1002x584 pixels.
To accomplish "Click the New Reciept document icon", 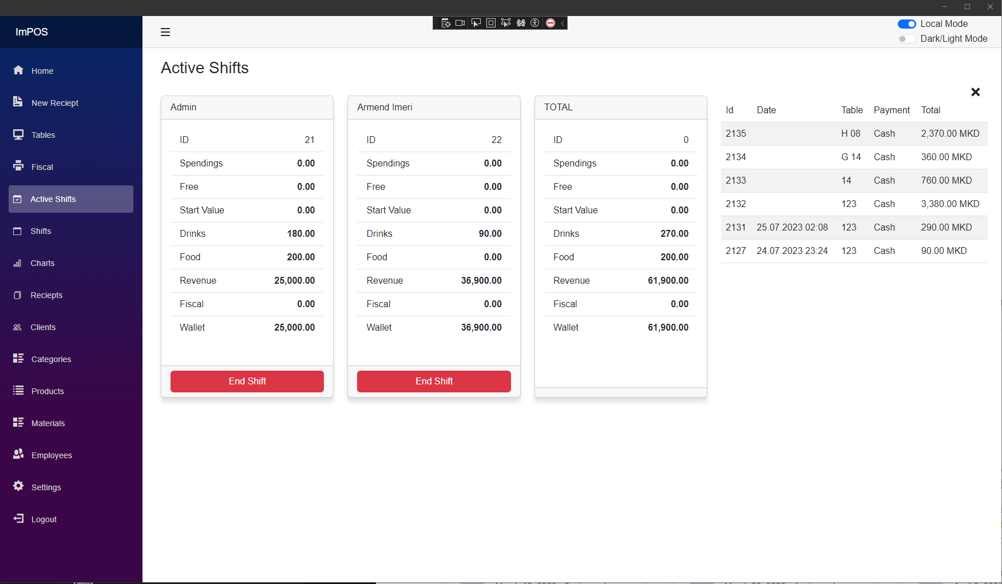I will (18, 101).
